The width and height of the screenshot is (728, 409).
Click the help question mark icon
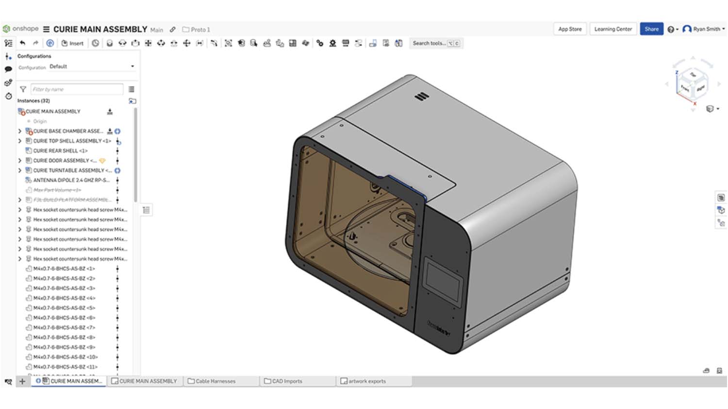pos(671,30)
